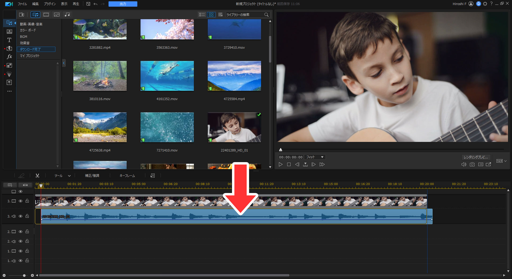
Task: Lock audio track 3
Action: 27,216
